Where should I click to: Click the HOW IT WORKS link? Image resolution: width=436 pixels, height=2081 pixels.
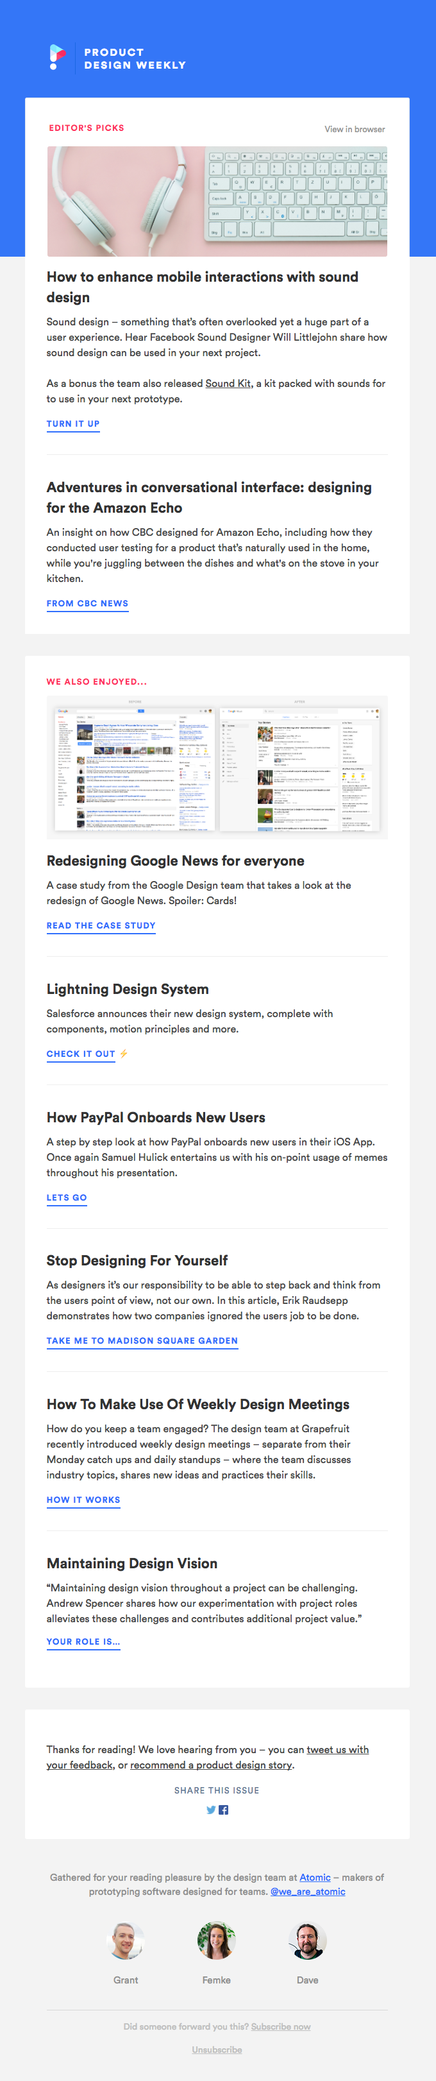coord(83,1500)
